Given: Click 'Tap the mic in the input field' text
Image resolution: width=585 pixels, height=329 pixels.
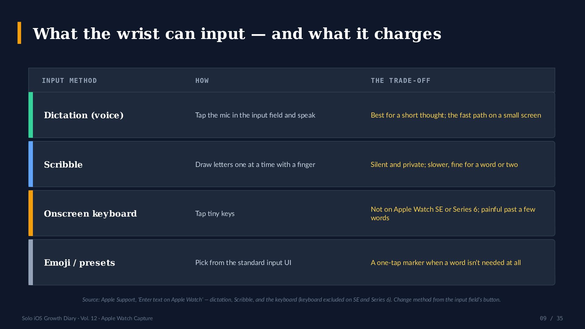Looking at the screenshot, I should tap(255, 115).
